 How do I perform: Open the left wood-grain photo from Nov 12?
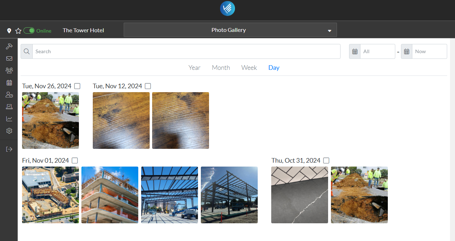pos(121,120)
